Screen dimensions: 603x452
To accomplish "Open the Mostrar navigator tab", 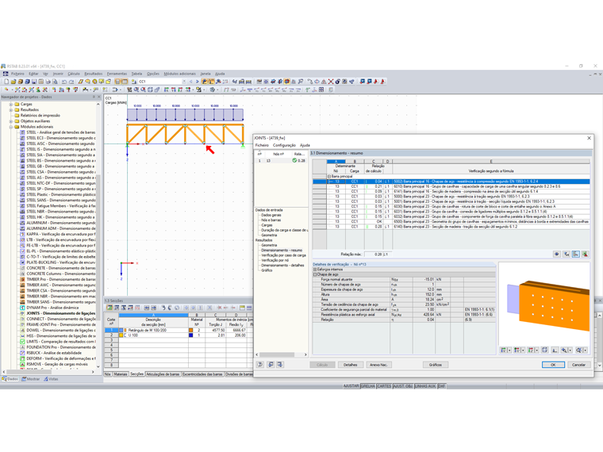I will coord(31,379).
